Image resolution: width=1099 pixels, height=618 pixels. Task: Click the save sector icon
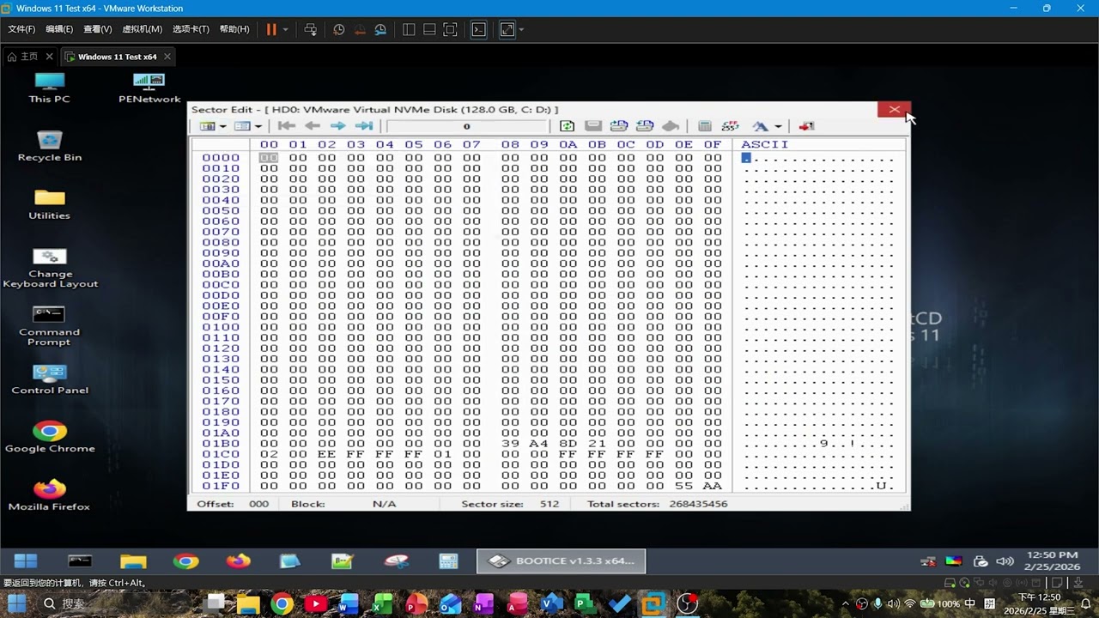(x=593, y=126)
